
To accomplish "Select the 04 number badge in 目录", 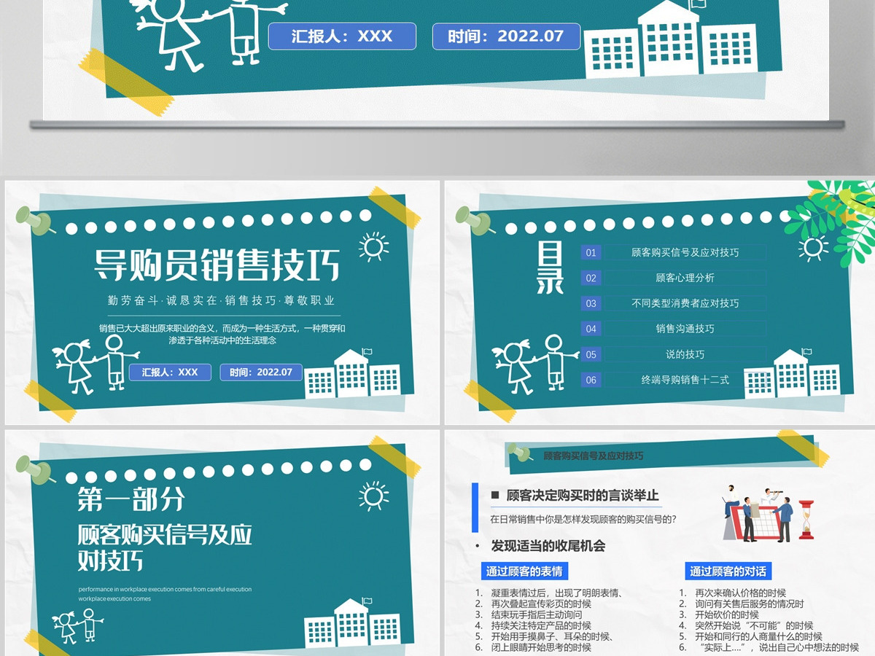I will point(591,329).
